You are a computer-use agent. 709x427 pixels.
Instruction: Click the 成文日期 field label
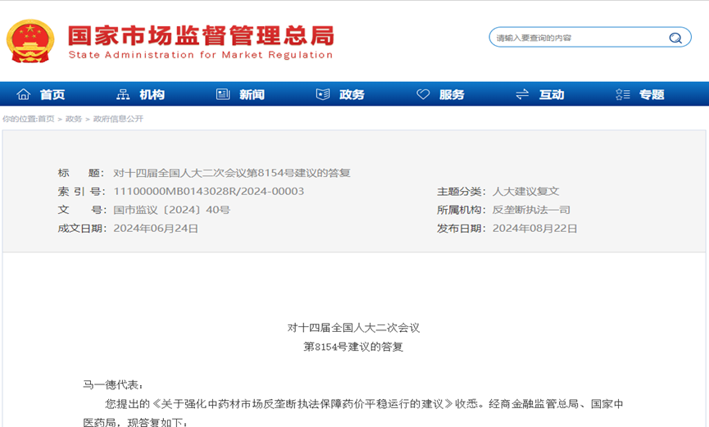point(82,229)
